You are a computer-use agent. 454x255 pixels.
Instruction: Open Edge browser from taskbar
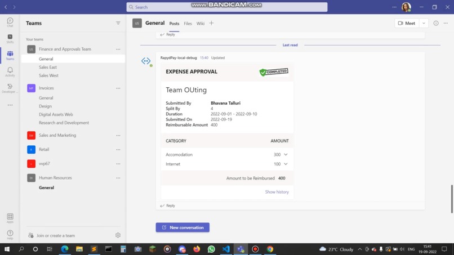65,249
